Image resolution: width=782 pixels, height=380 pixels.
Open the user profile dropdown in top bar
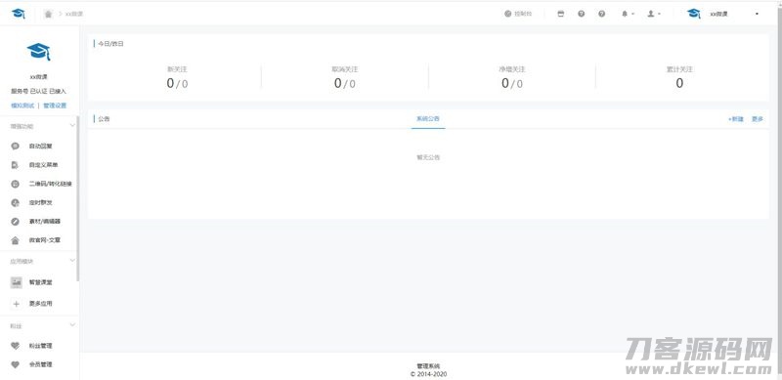pos(654,14)
